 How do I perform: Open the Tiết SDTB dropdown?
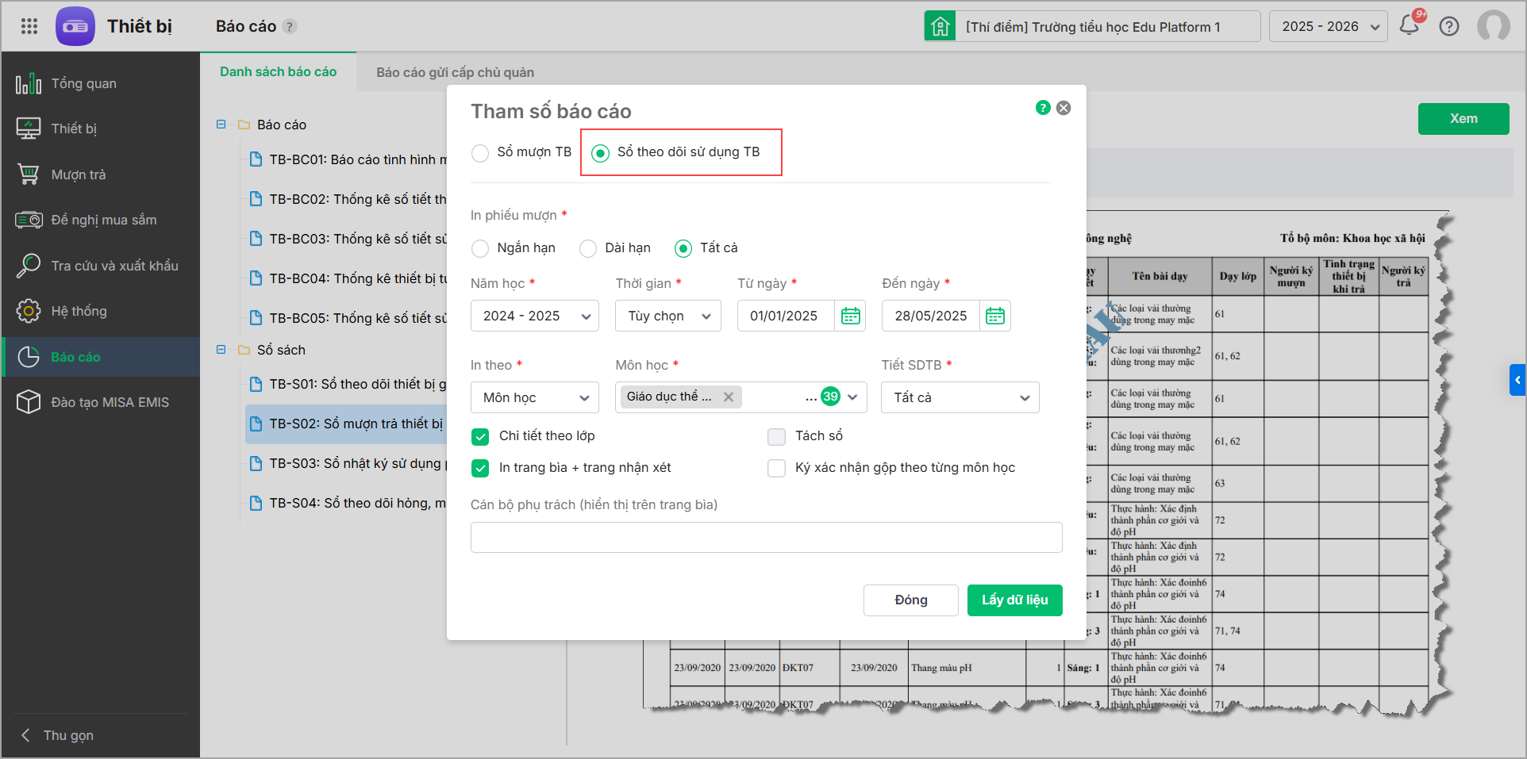pyautogui.click(x=960, y=397)
